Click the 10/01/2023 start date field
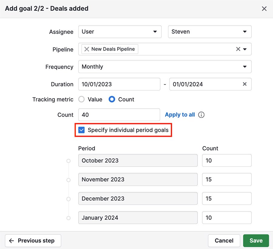The image size is (273, 249). point(119,84)
